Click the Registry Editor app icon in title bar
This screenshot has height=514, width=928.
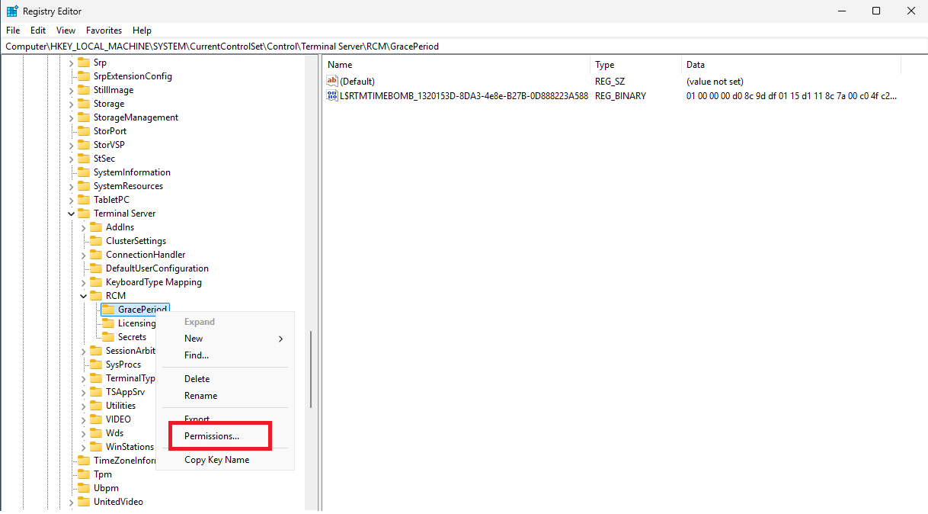[12, 11]
